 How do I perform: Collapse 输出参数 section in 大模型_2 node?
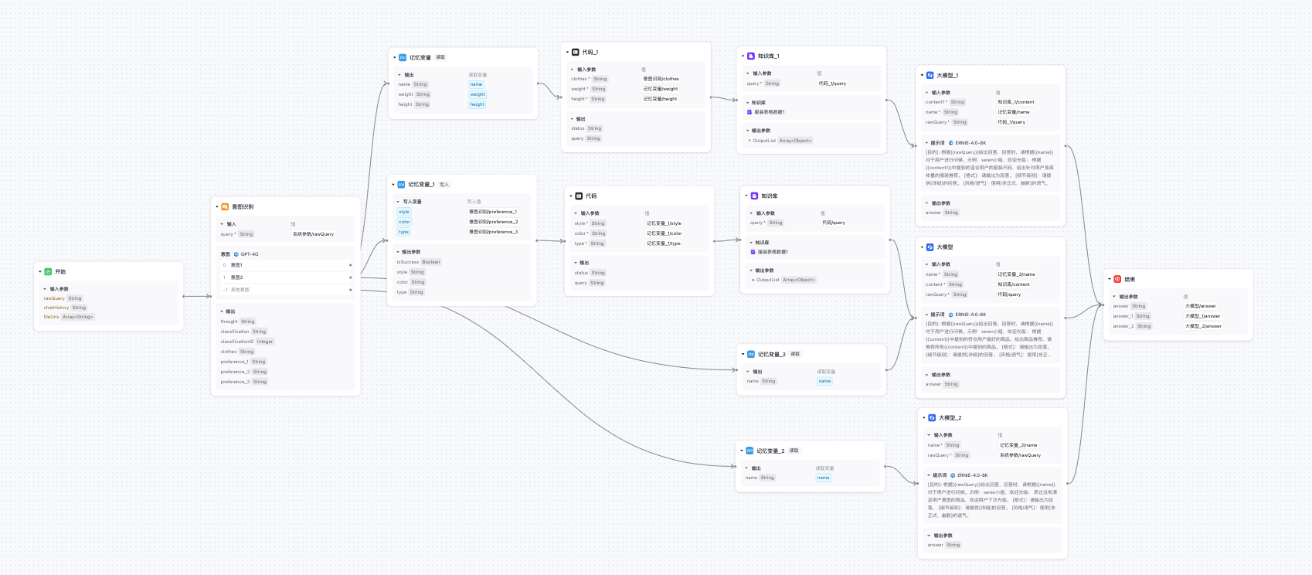pos(929,536)
